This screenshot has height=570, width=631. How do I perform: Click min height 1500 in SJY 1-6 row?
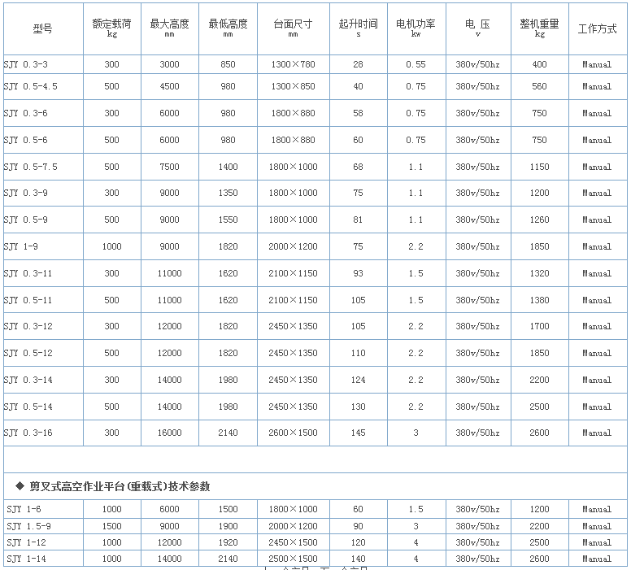pyautogui.click(x=228, y=509)
